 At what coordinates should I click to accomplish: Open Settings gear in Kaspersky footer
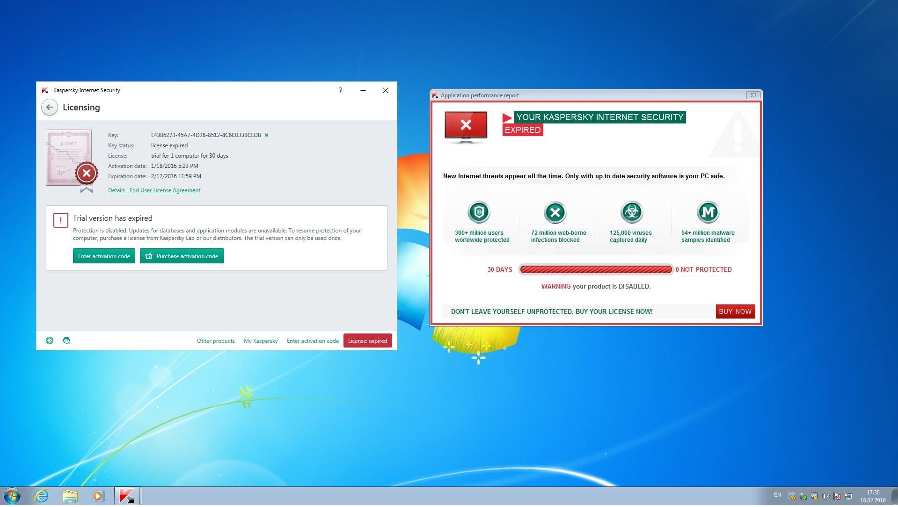coord(50,340)
